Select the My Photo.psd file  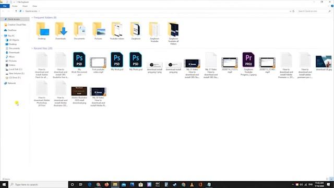[x=136, y=62]
